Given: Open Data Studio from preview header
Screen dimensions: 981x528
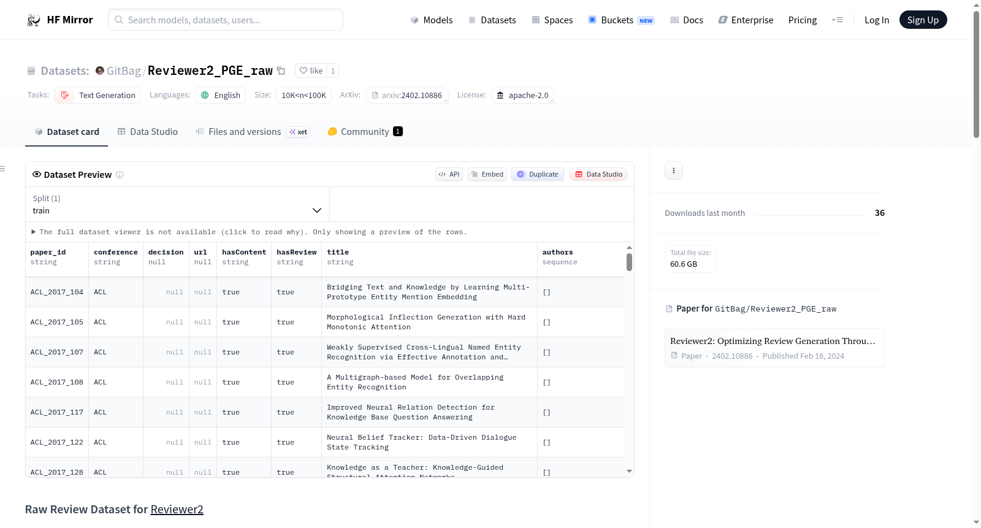Looking at the screenshot, I should pos(598,174).
